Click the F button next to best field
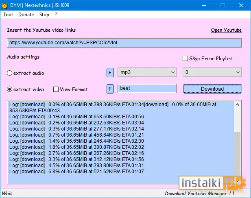This screenshot has width=251, height=198. click(110, 89)
